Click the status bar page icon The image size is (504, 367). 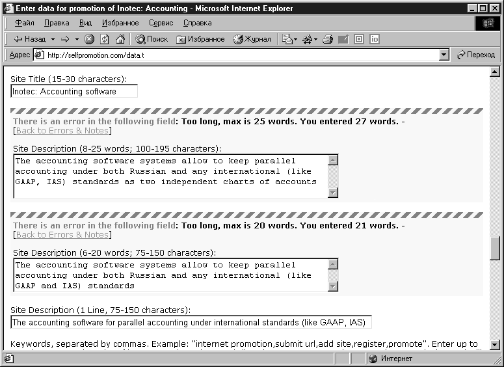coord(8,359)
